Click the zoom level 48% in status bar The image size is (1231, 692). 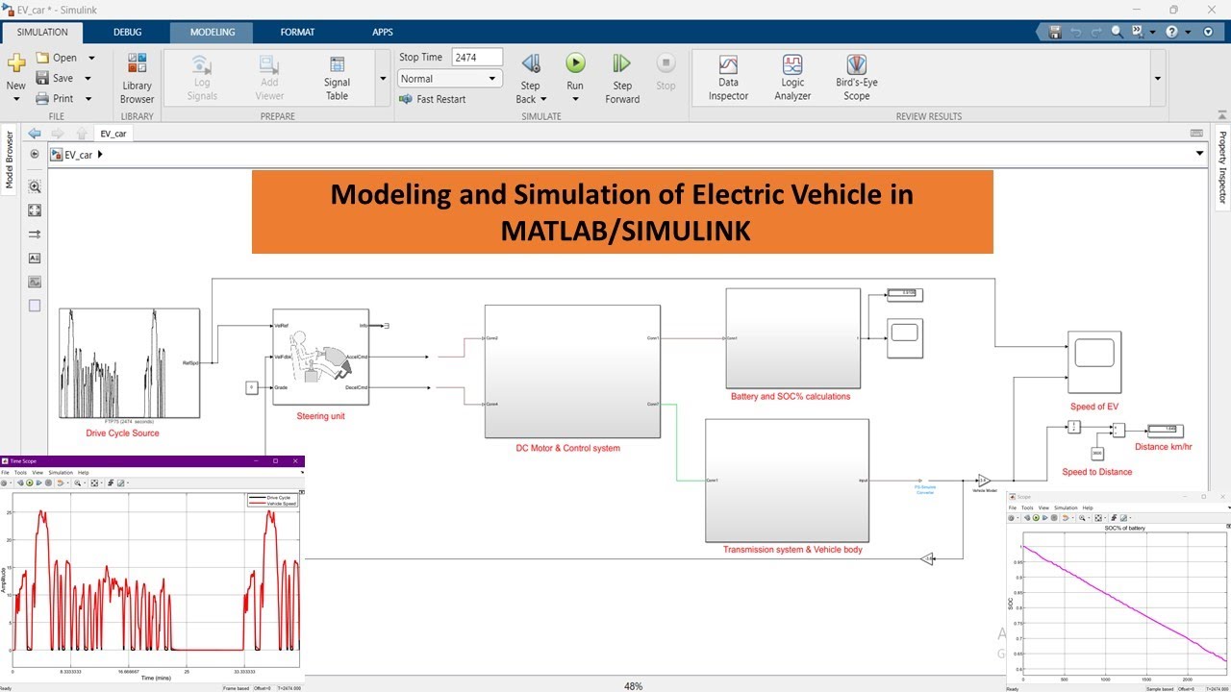633,686
